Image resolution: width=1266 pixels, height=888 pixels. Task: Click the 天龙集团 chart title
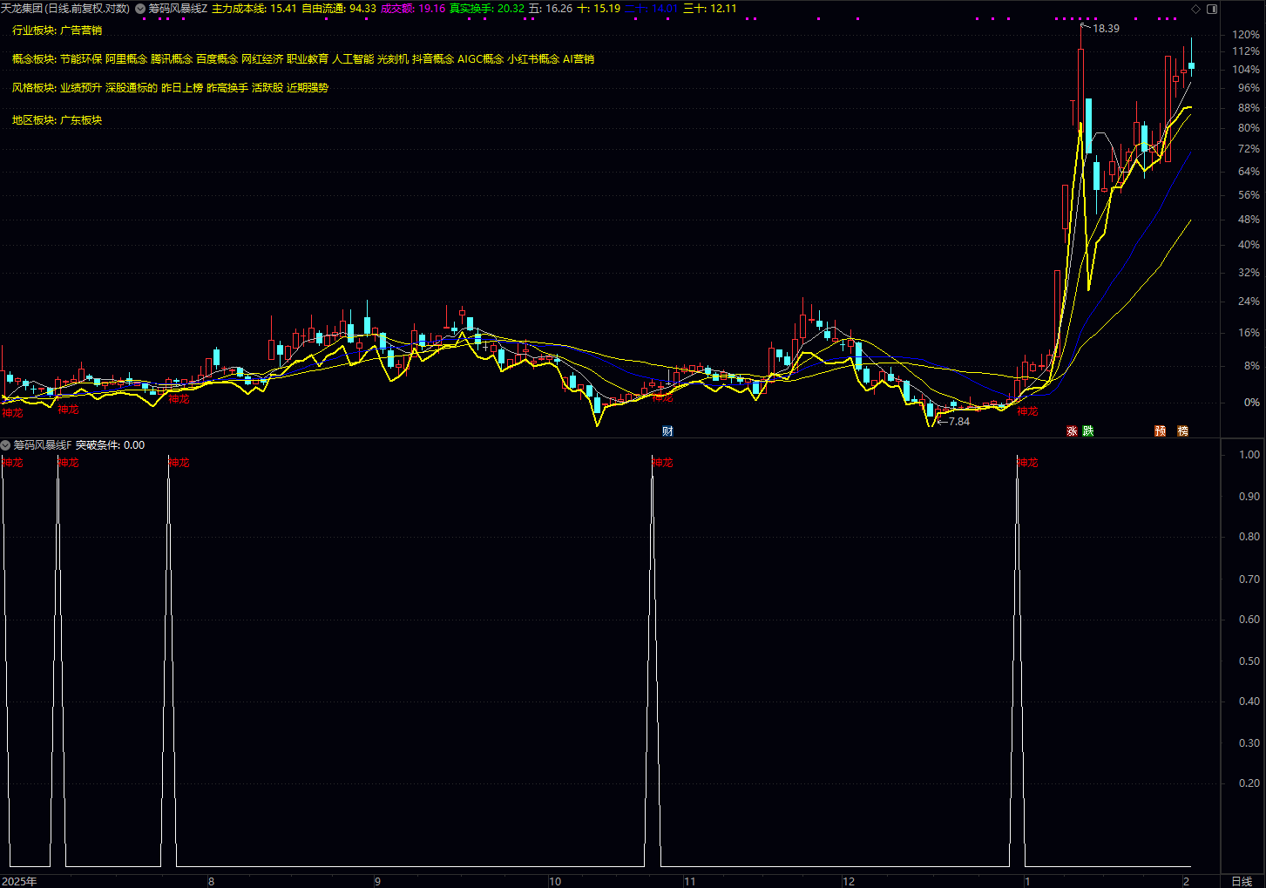pyautogui.click(x=65, y=9)
